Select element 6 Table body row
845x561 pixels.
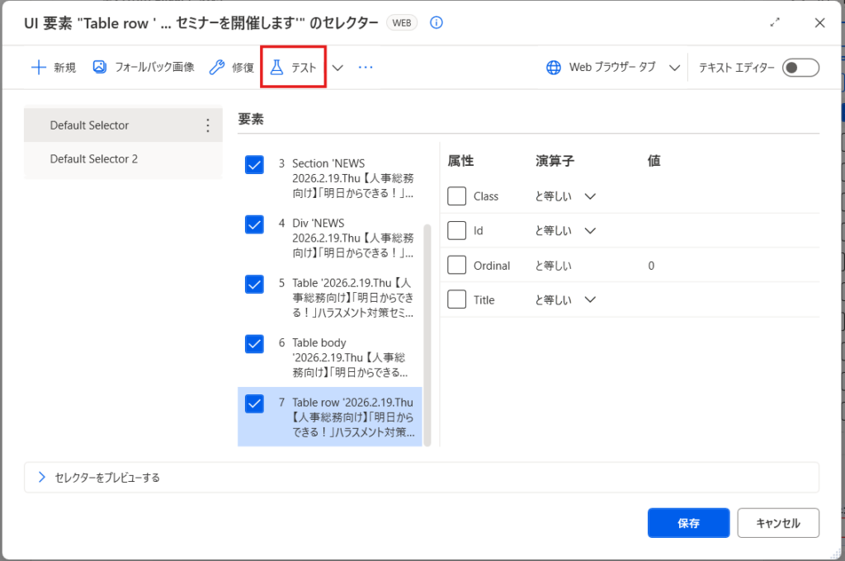pyautogui.click(x=351, y=356)
